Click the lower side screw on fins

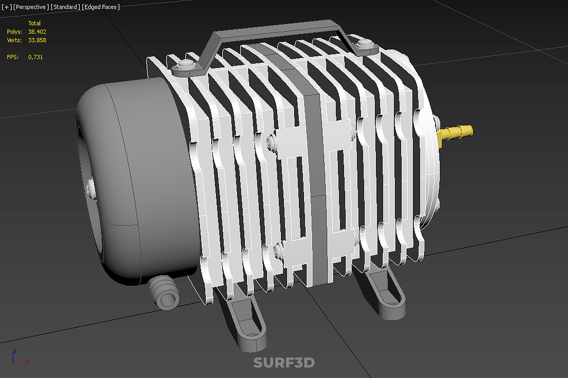[279, 250]
